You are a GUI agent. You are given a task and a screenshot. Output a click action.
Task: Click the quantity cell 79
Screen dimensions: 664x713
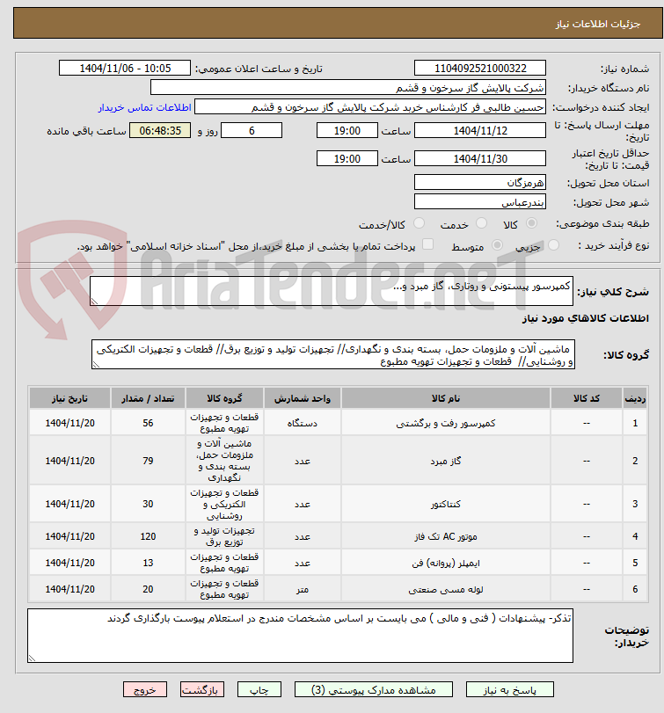[x=148, y=461]
